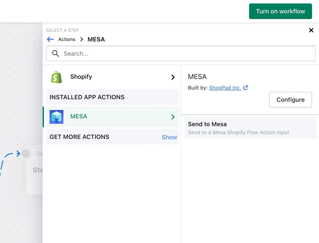The image size is (319, 243).
Task: Open the ShopPad Inc. link
Action: (x=225, y=88)
